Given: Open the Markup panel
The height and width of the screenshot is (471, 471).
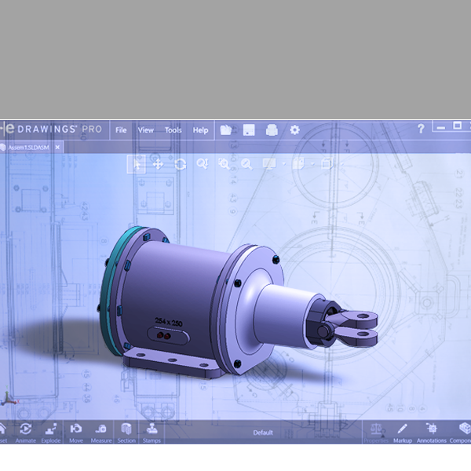Looking at the screenshot, I should click(402, 433).
